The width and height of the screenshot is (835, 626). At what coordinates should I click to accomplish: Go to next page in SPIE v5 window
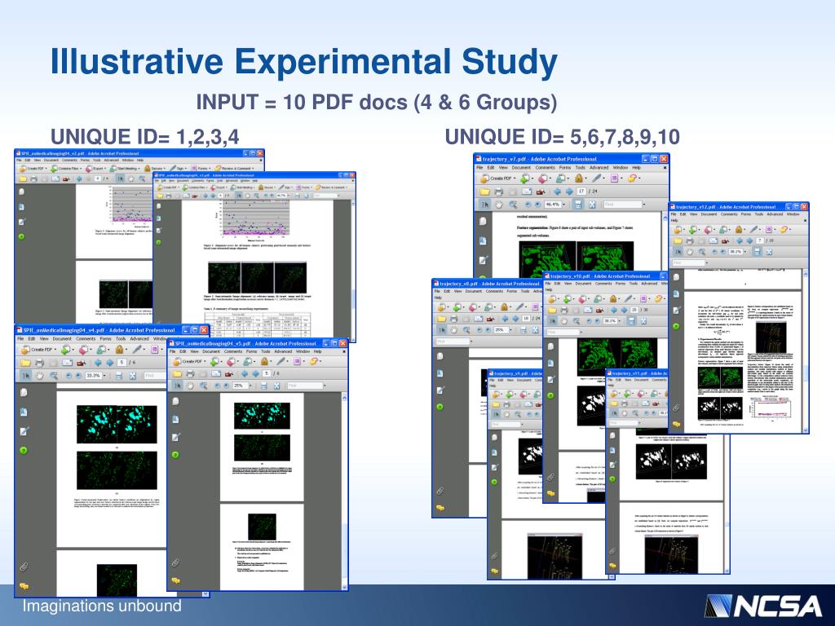[x=255, y=373]
